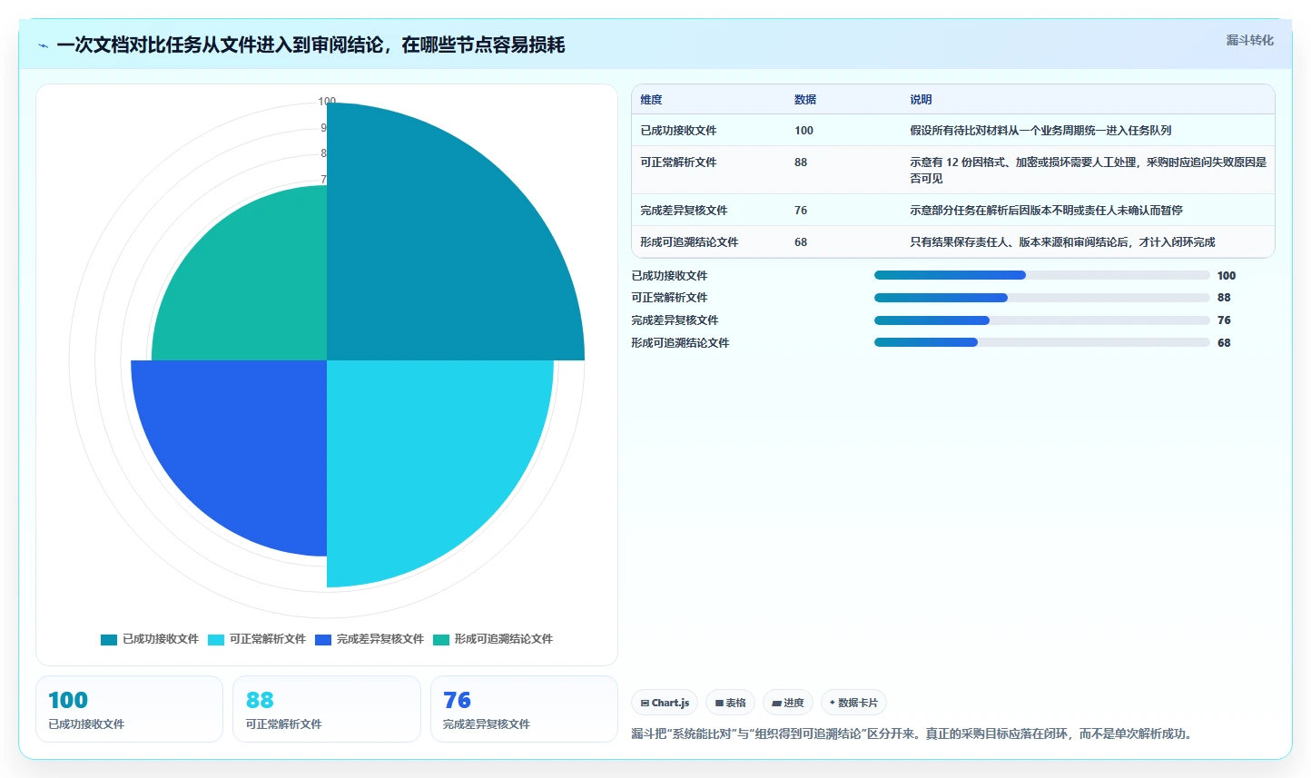Click the value 88 in the table

tap(801, 162)
